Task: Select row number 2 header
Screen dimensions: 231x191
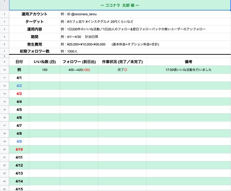Action: [5, 14]
